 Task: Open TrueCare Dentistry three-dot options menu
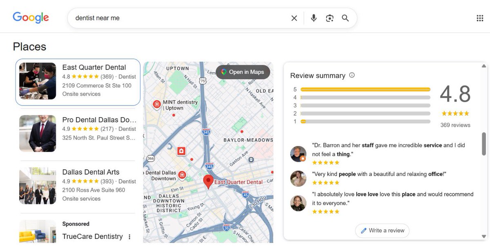click(x=129, y=237)
